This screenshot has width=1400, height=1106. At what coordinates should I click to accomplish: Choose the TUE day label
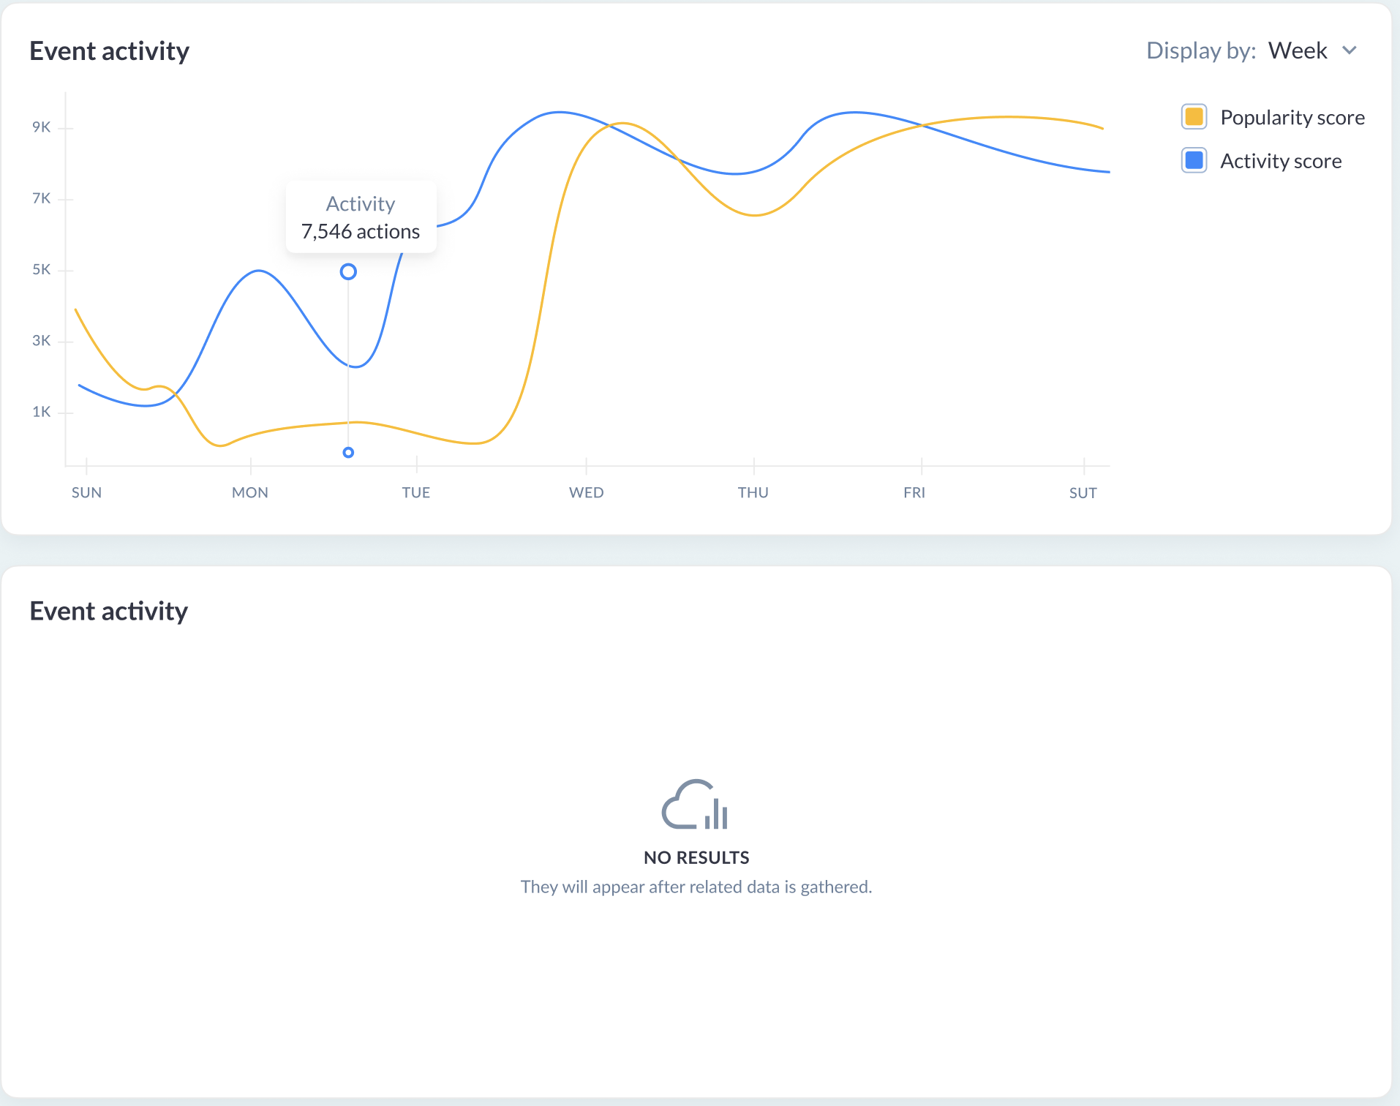tap(416, 492)
